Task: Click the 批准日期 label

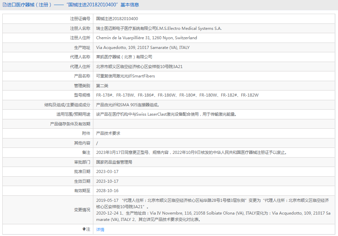Action: [x=82, y=172]
